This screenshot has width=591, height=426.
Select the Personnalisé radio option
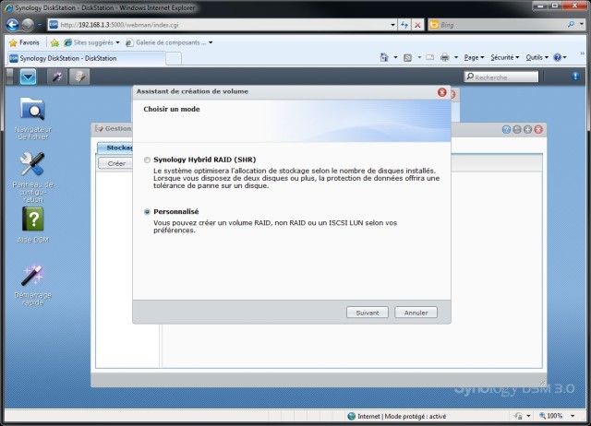coord(147,212)
